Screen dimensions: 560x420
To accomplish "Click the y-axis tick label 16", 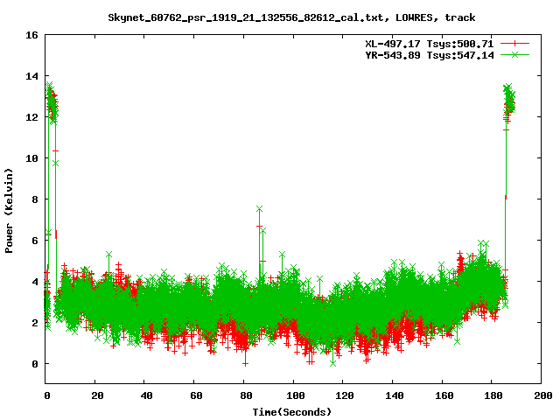I will [31, 35].
